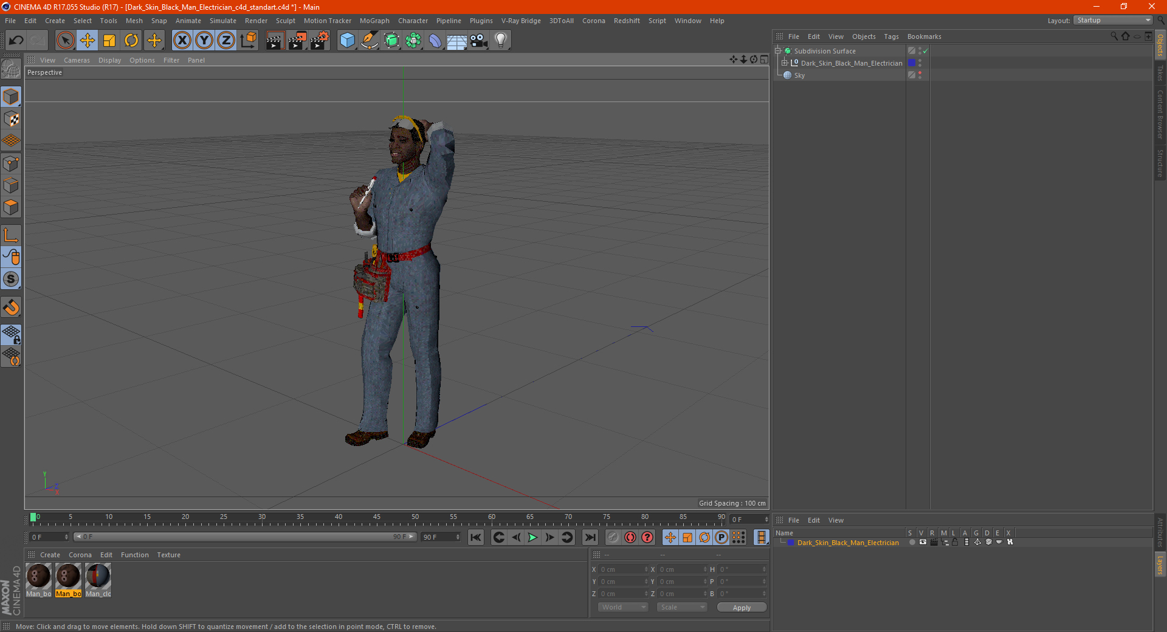Viewport: 1167px width, 632px height.
Task: Click the Floor environment icon
Action: (457, 41)
